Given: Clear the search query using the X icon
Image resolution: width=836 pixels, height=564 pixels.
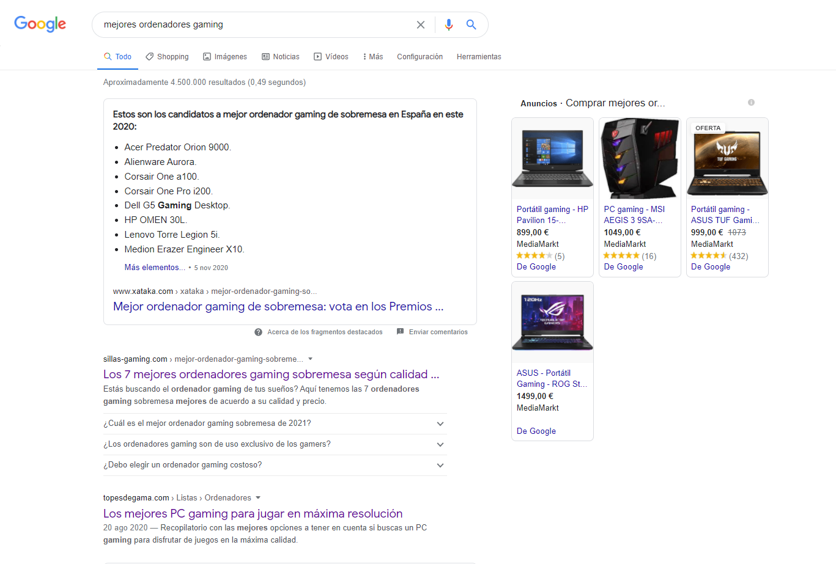Looking at the screenshot, I should tap(420, 24).
